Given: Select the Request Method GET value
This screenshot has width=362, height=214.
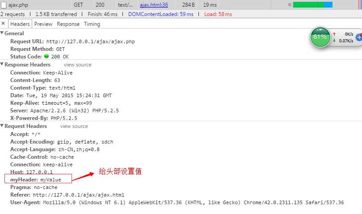Looking at the screenshot, I should tap(60, 49).
